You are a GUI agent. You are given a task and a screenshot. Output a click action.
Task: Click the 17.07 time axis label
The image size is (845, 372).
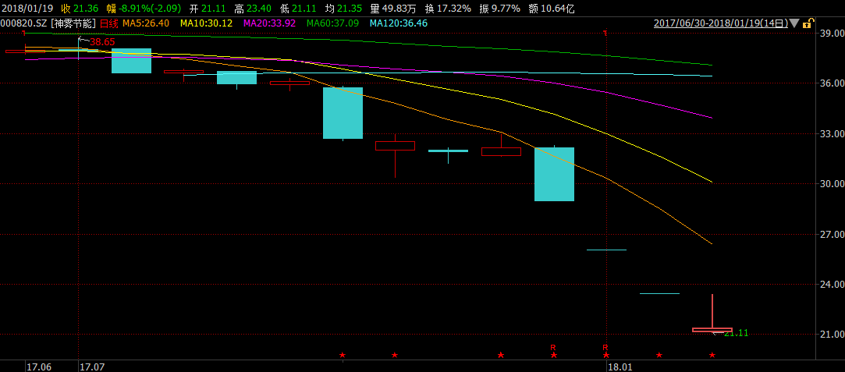[91, 367]
